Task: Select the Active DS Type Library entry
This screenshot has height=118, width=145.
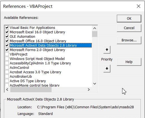Action: (x=28, y=81)
